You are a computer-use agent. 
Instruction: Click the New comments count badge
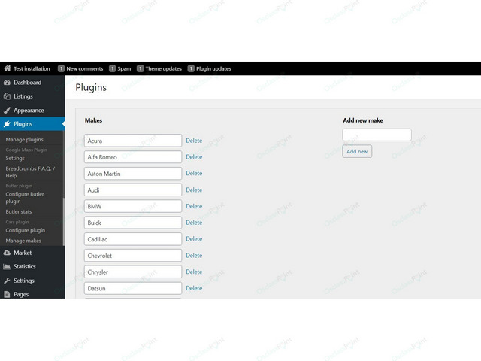[x=61, y=68]
